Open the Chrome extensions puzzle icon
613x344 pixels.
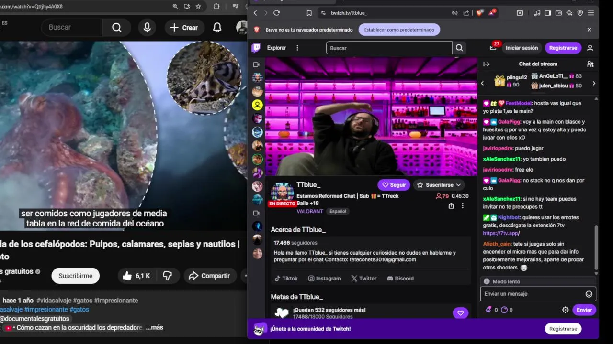click(216, 6)
